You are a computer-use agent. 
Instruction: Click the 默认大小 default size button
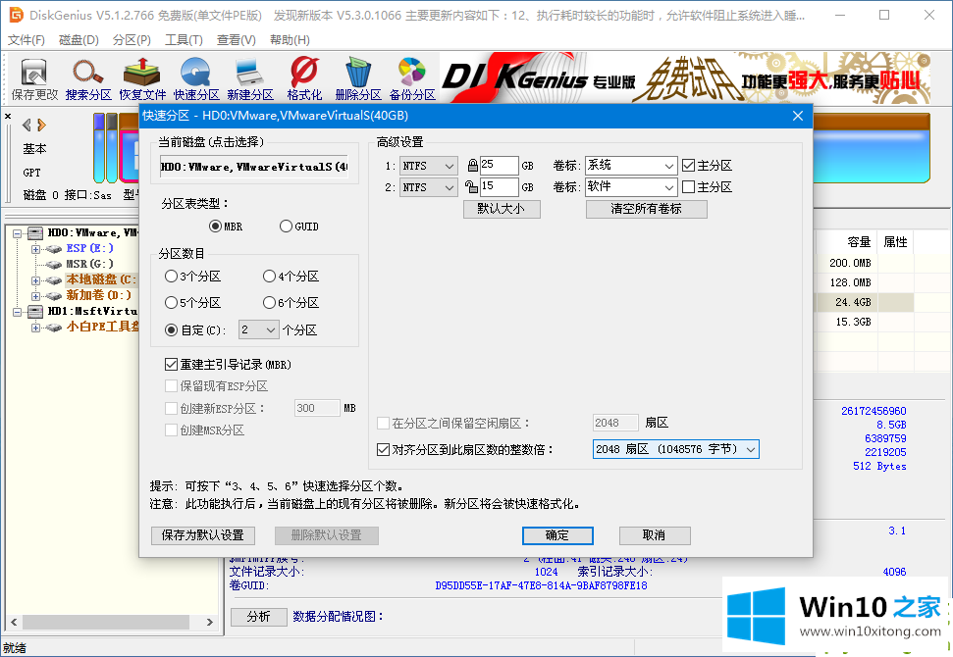[x=502, y=209]
